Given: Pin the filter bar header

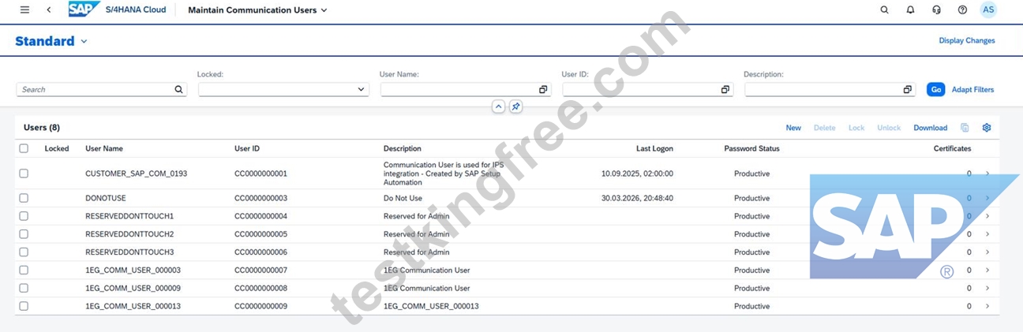Looking at the screenshot, I should (x=515, y=106).
